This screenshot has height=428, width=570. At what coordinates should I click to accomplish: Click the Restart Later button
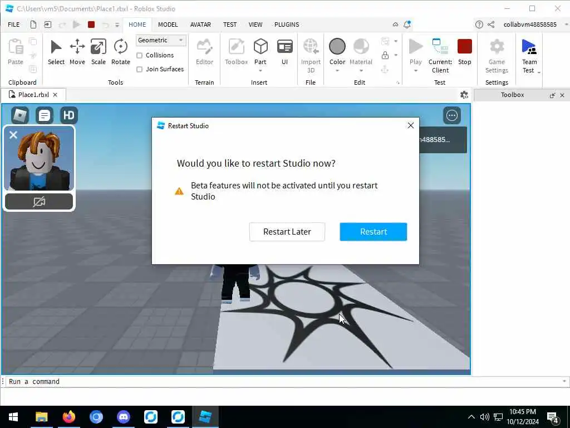287,232
